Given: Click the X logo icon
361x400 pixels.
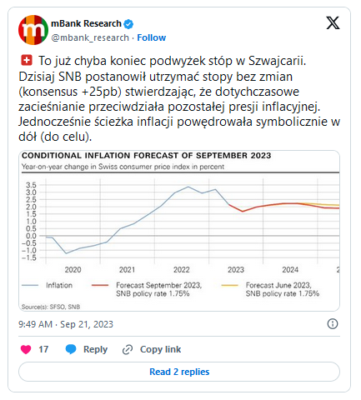Looking at the screenshot, I should click(333, 23).
